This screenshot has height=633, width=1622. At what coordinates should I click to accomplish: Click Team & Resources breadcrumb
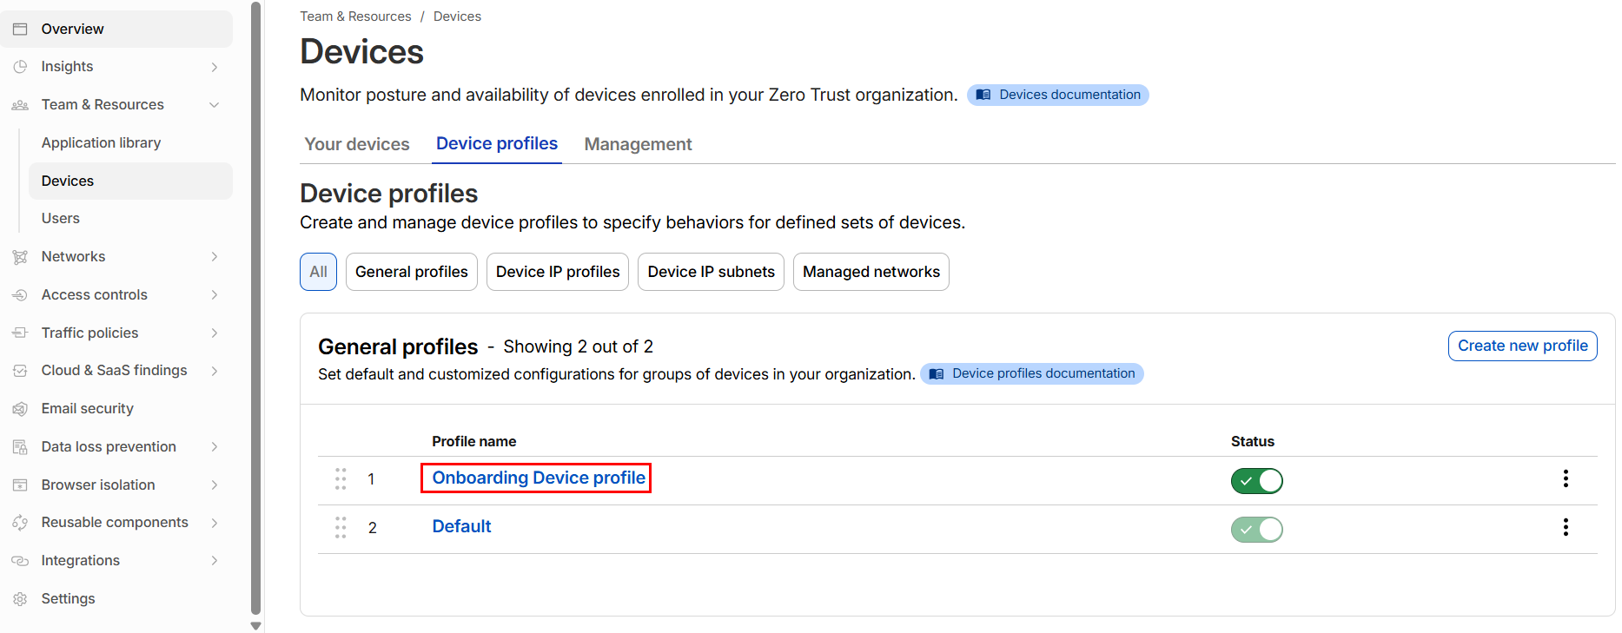[355, 16]
